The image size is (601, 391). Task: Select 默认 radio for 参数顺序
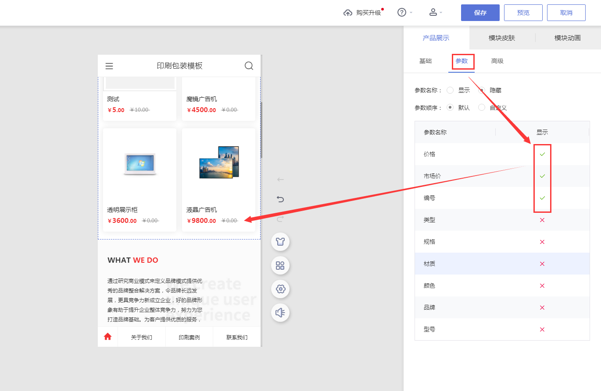(450, 107)
